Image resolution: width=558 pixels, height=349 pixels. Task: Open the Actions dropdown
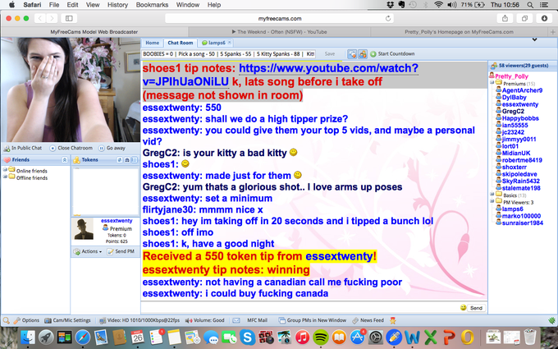(88, 251)
